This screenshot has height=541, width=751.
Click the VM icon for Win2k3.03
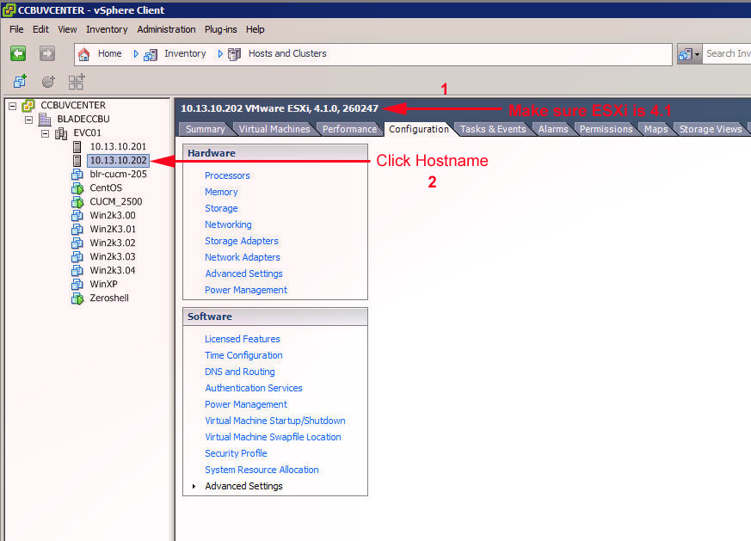pyautogui.click(x=77, y=256)
